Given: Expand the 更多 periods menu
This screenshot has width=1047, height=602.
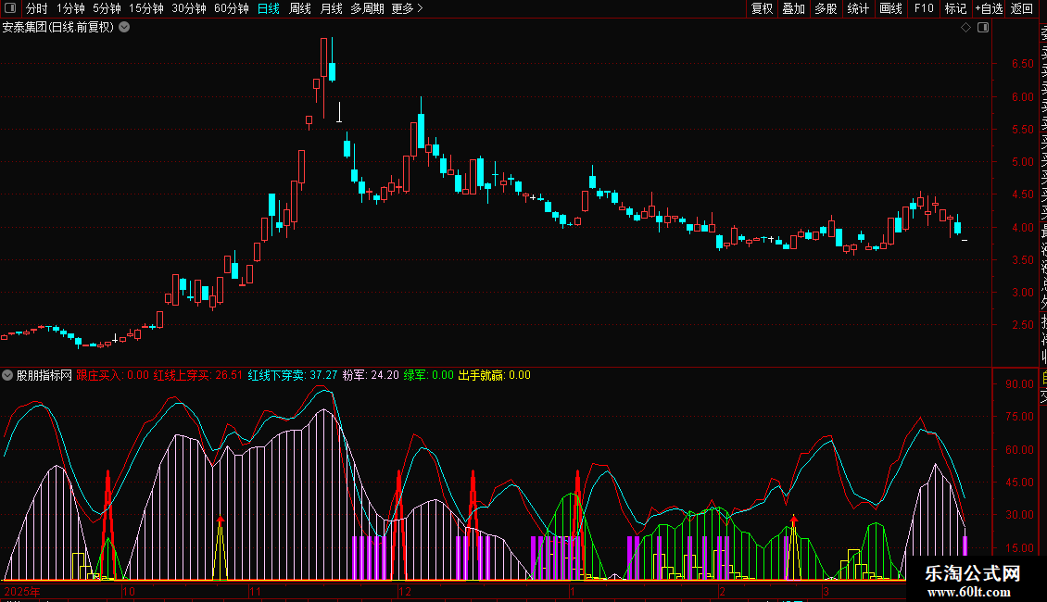Looking at the screenshot, I should tap(408, 8).
